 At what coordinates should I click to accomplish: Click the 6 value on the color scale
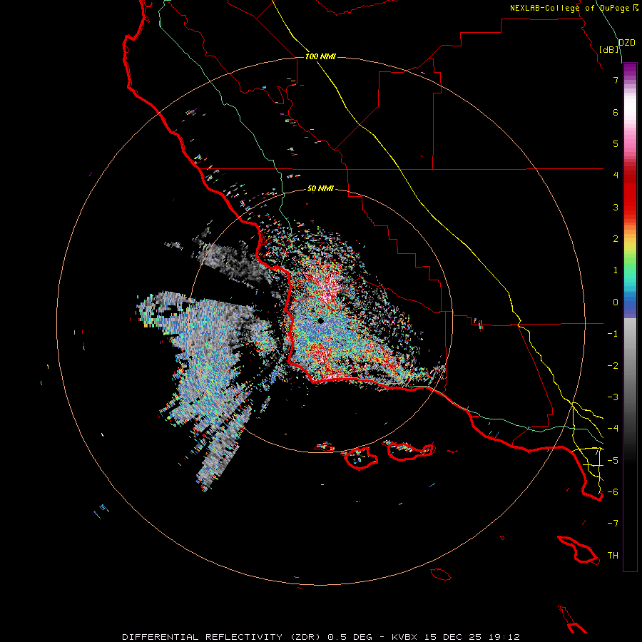pyautogui.click(x=616, y=112)
